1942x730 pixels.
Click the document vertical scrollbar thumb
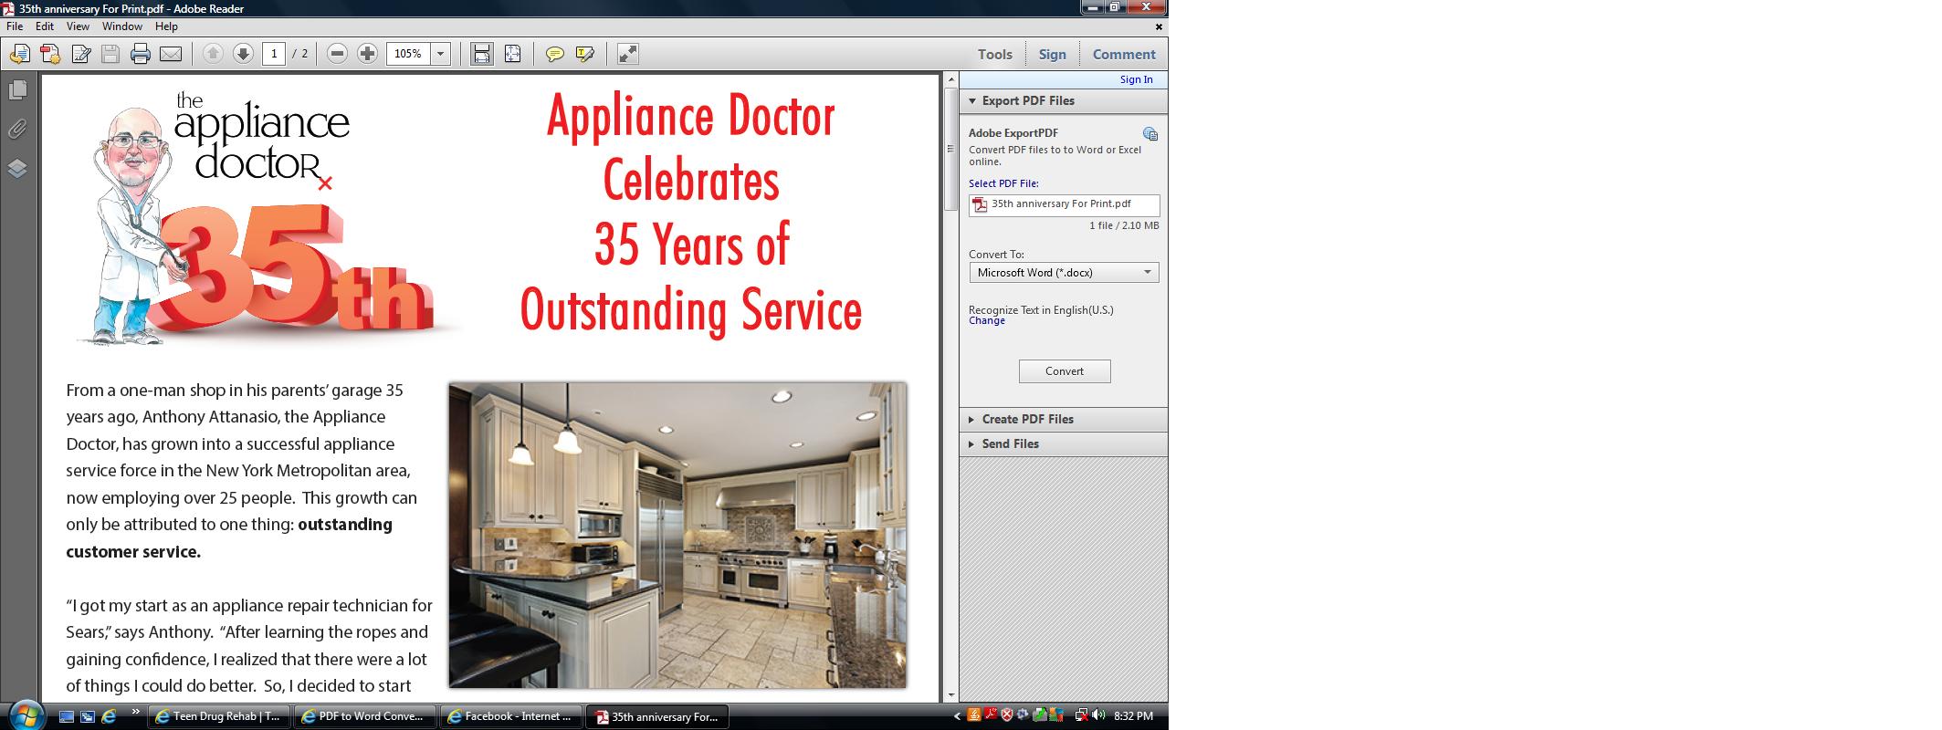[950, 151]
